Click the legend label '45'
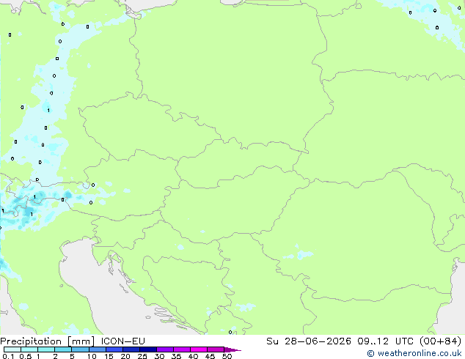Screen dimensions: 465x359 tap(210, 356)
